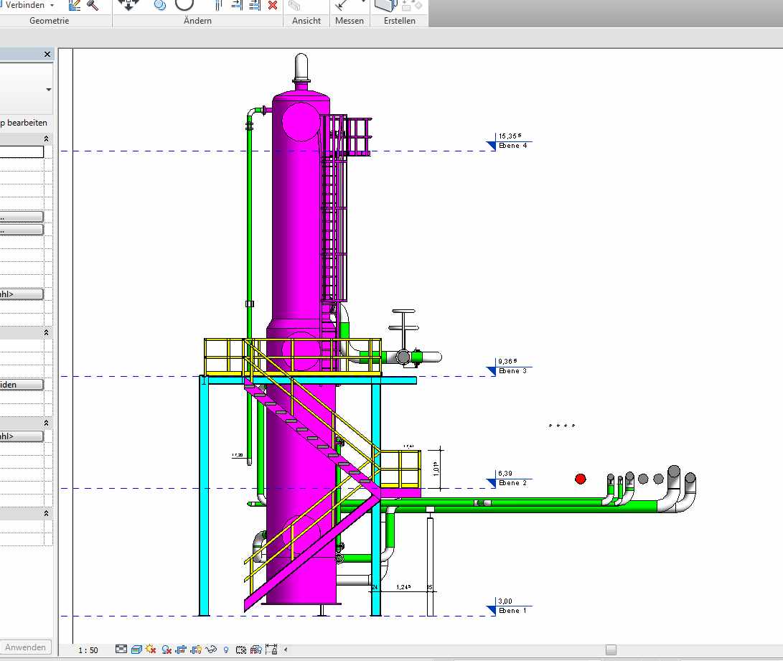This screenshot has width=783, height=661.
Task: Click the lower 'ahl>' selection button
Action: [x=22, y=436]
